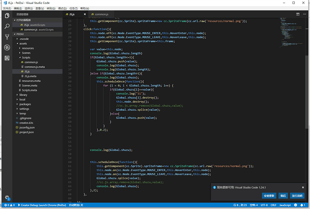
Task: Click the Manage gear icon
Action: 6,197
